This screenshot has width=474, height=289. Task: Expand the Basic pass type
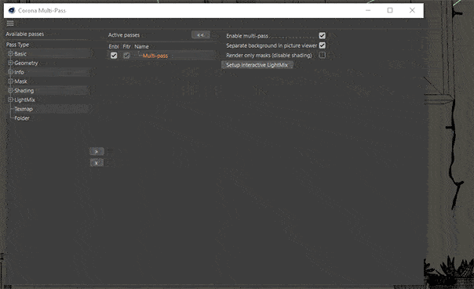10,54
